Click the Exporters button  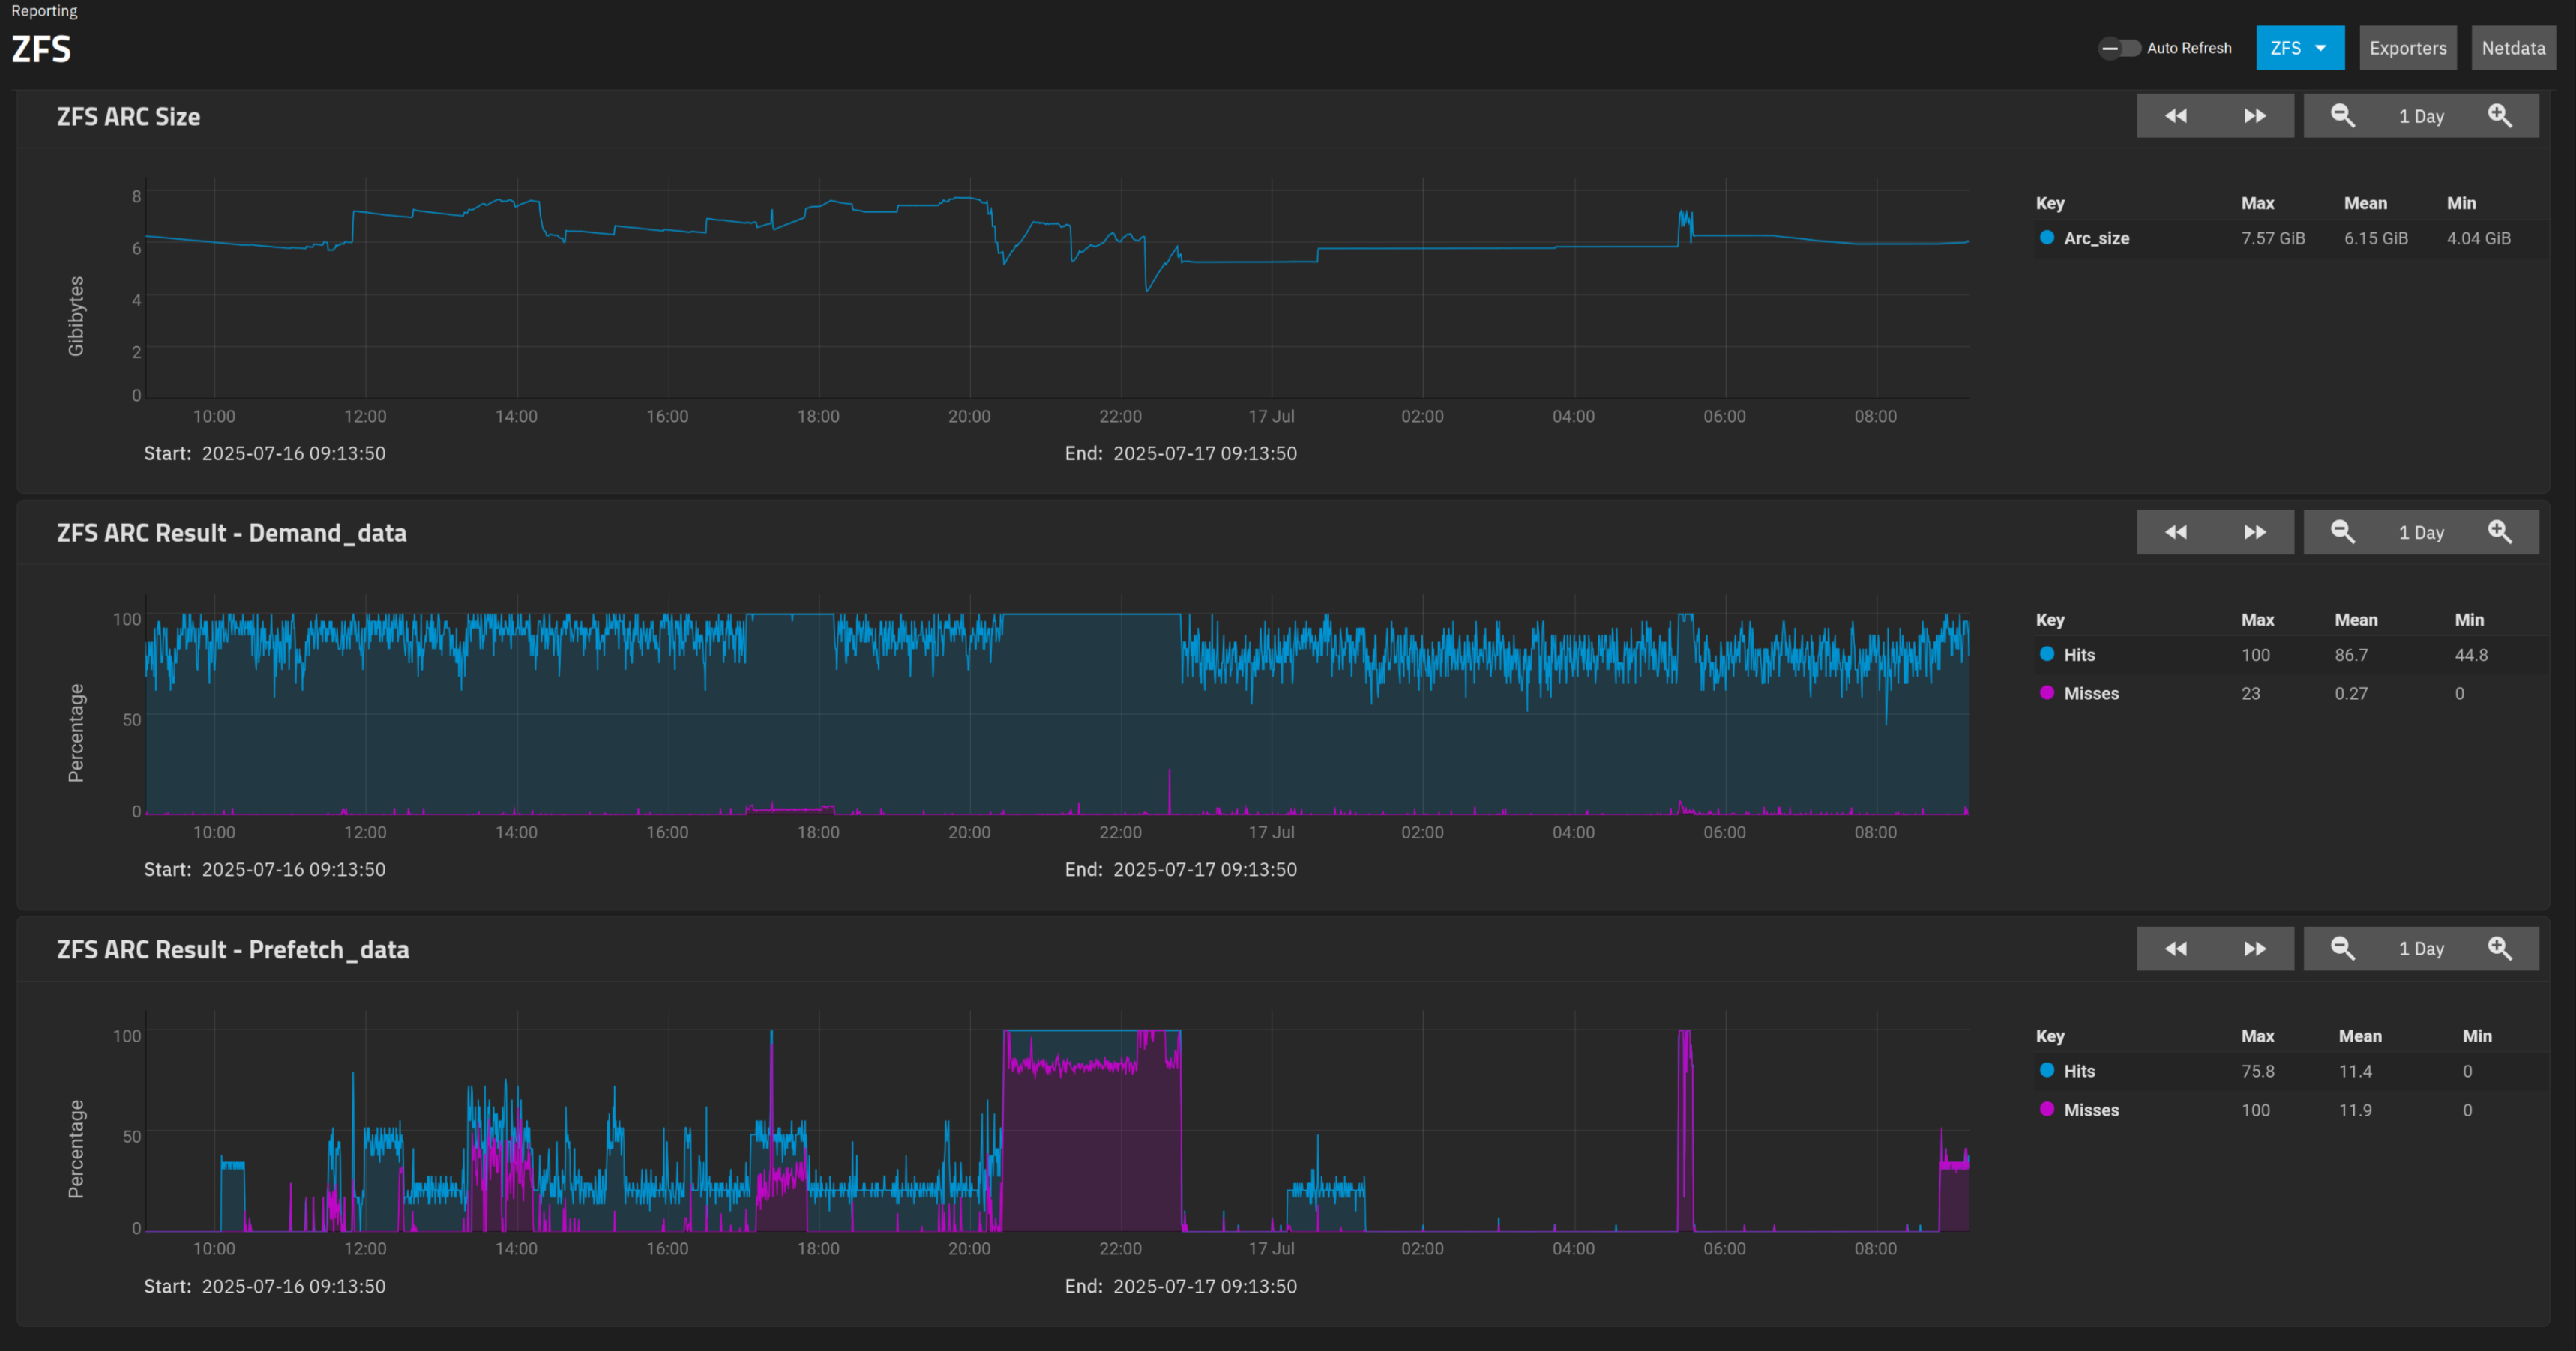2407,48
